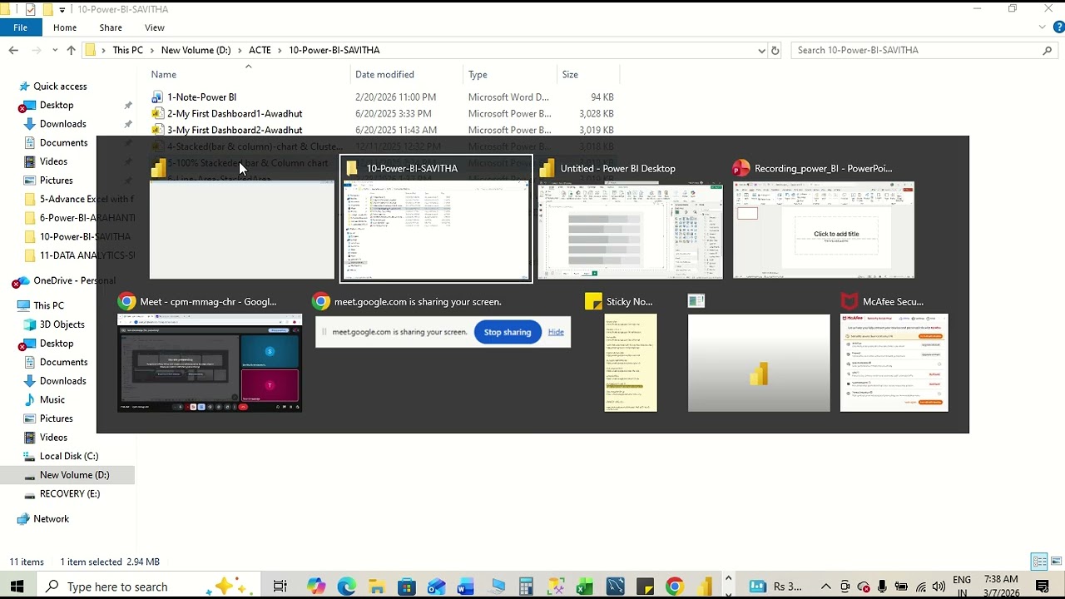The height and width of the screenshot is (599, 1065).
Task: Select file 3-My First Dashboard2-Awadhut
Action: point(235,131)
